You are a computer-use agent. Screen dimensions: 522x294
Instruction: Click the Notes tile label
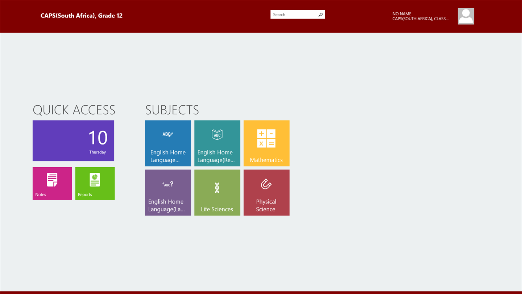click(x=41, y=195)
